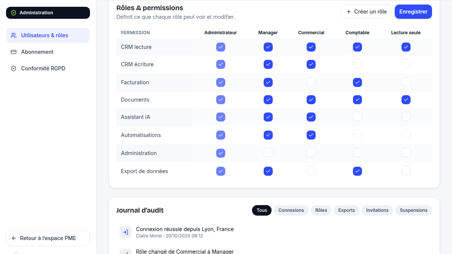Screen dimensions: 452x254
Task: Click the Administration shield icon
Action: [14, 13]
